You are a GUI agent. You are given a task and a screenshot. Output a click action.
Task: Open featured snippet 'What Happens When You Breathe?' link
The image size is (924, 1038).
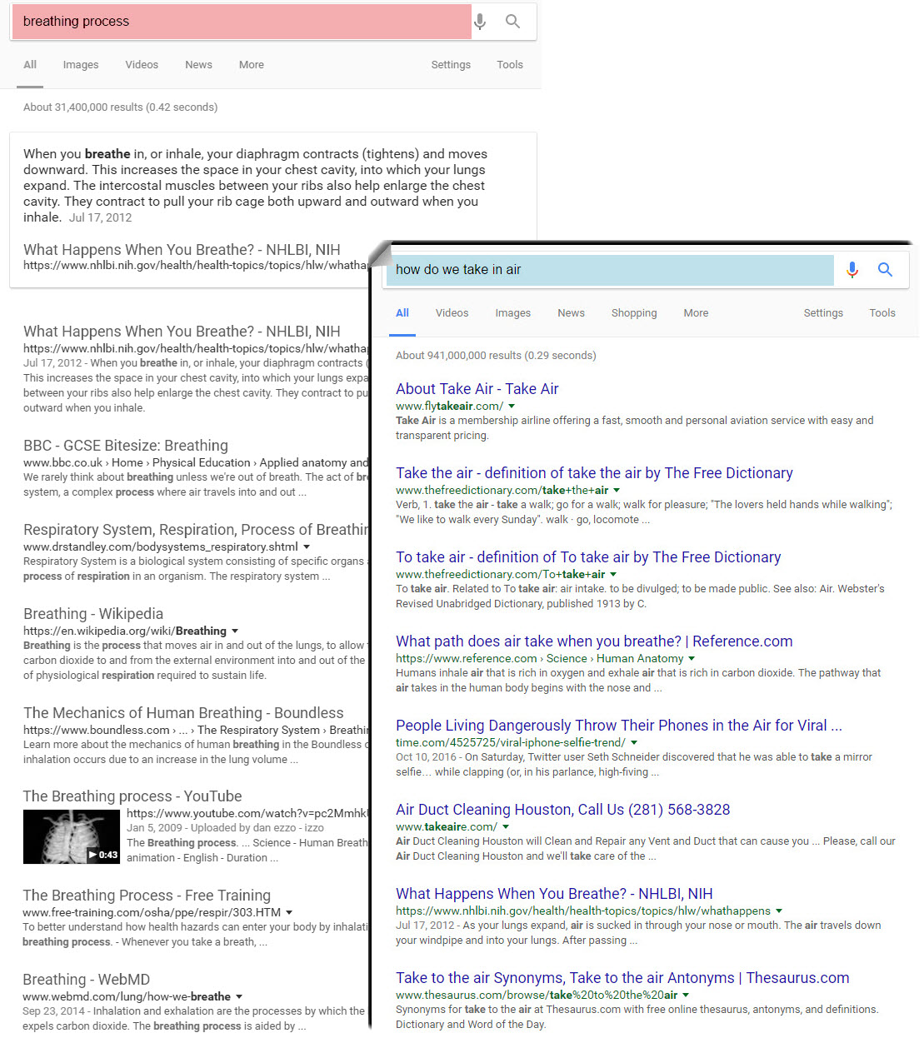[182, 250]
